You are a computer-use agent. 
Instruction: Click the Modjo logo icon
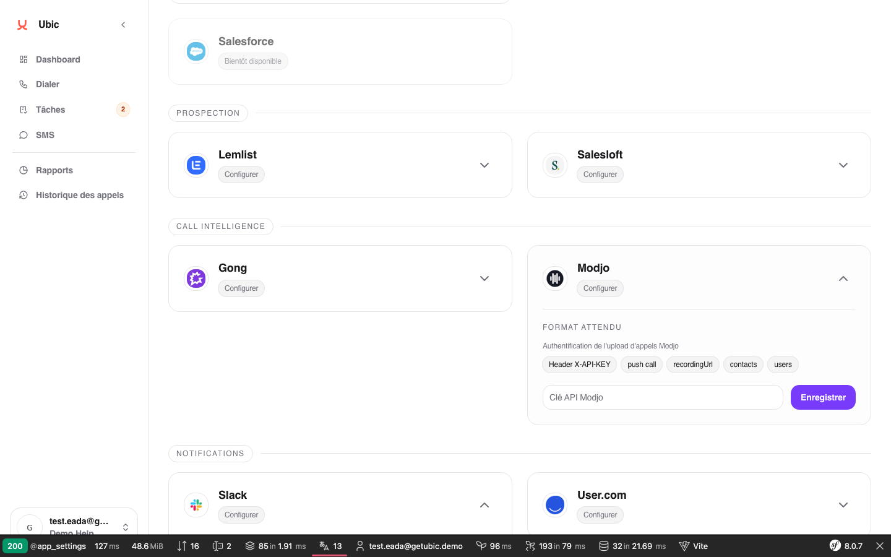click(555, 278)
